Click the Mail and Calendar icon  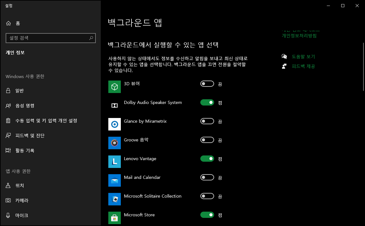coord(115,180)
